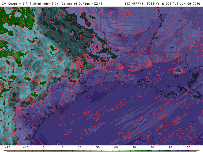Viewport: 203px width, 152px height.
Task: Click the 'College of DuPage NEXLAB' label
Action: click(82, 4)
